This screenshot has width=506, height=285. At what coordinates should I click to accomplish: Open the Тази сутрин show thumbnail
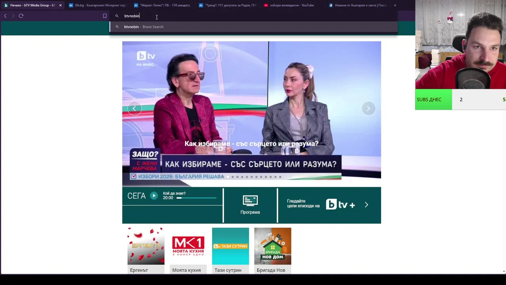pos(230,246)
